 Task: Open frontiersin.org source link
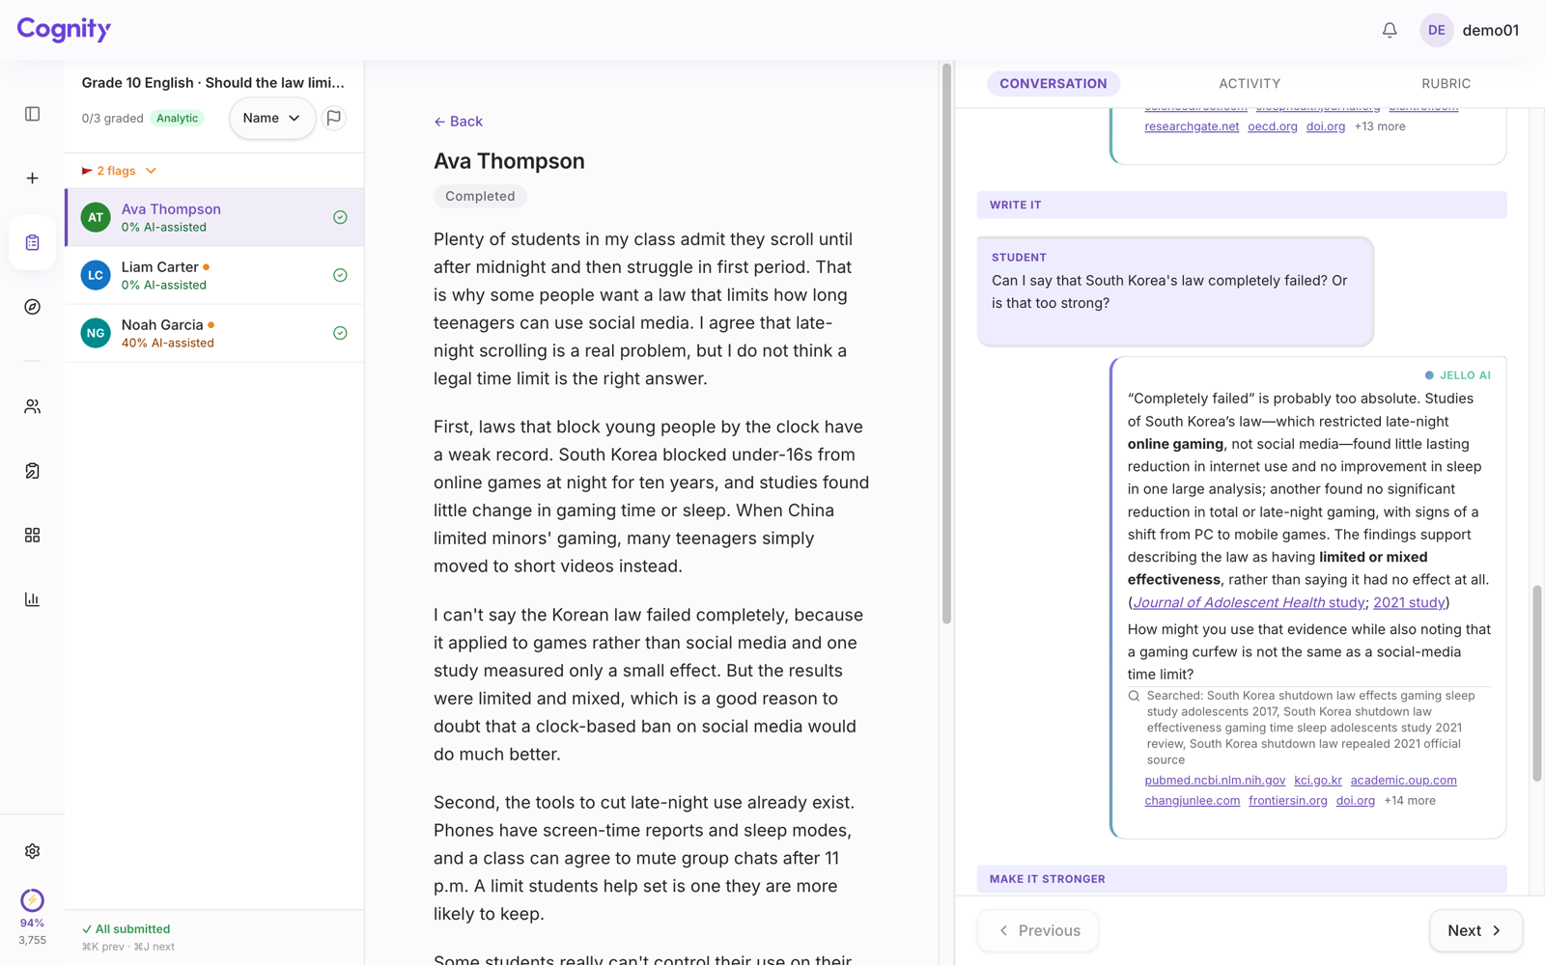coord(1287,800)
